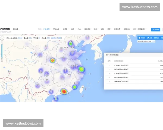
Task: Select the 矩形 rectangle selection tool
Action: tap(157, 38)
